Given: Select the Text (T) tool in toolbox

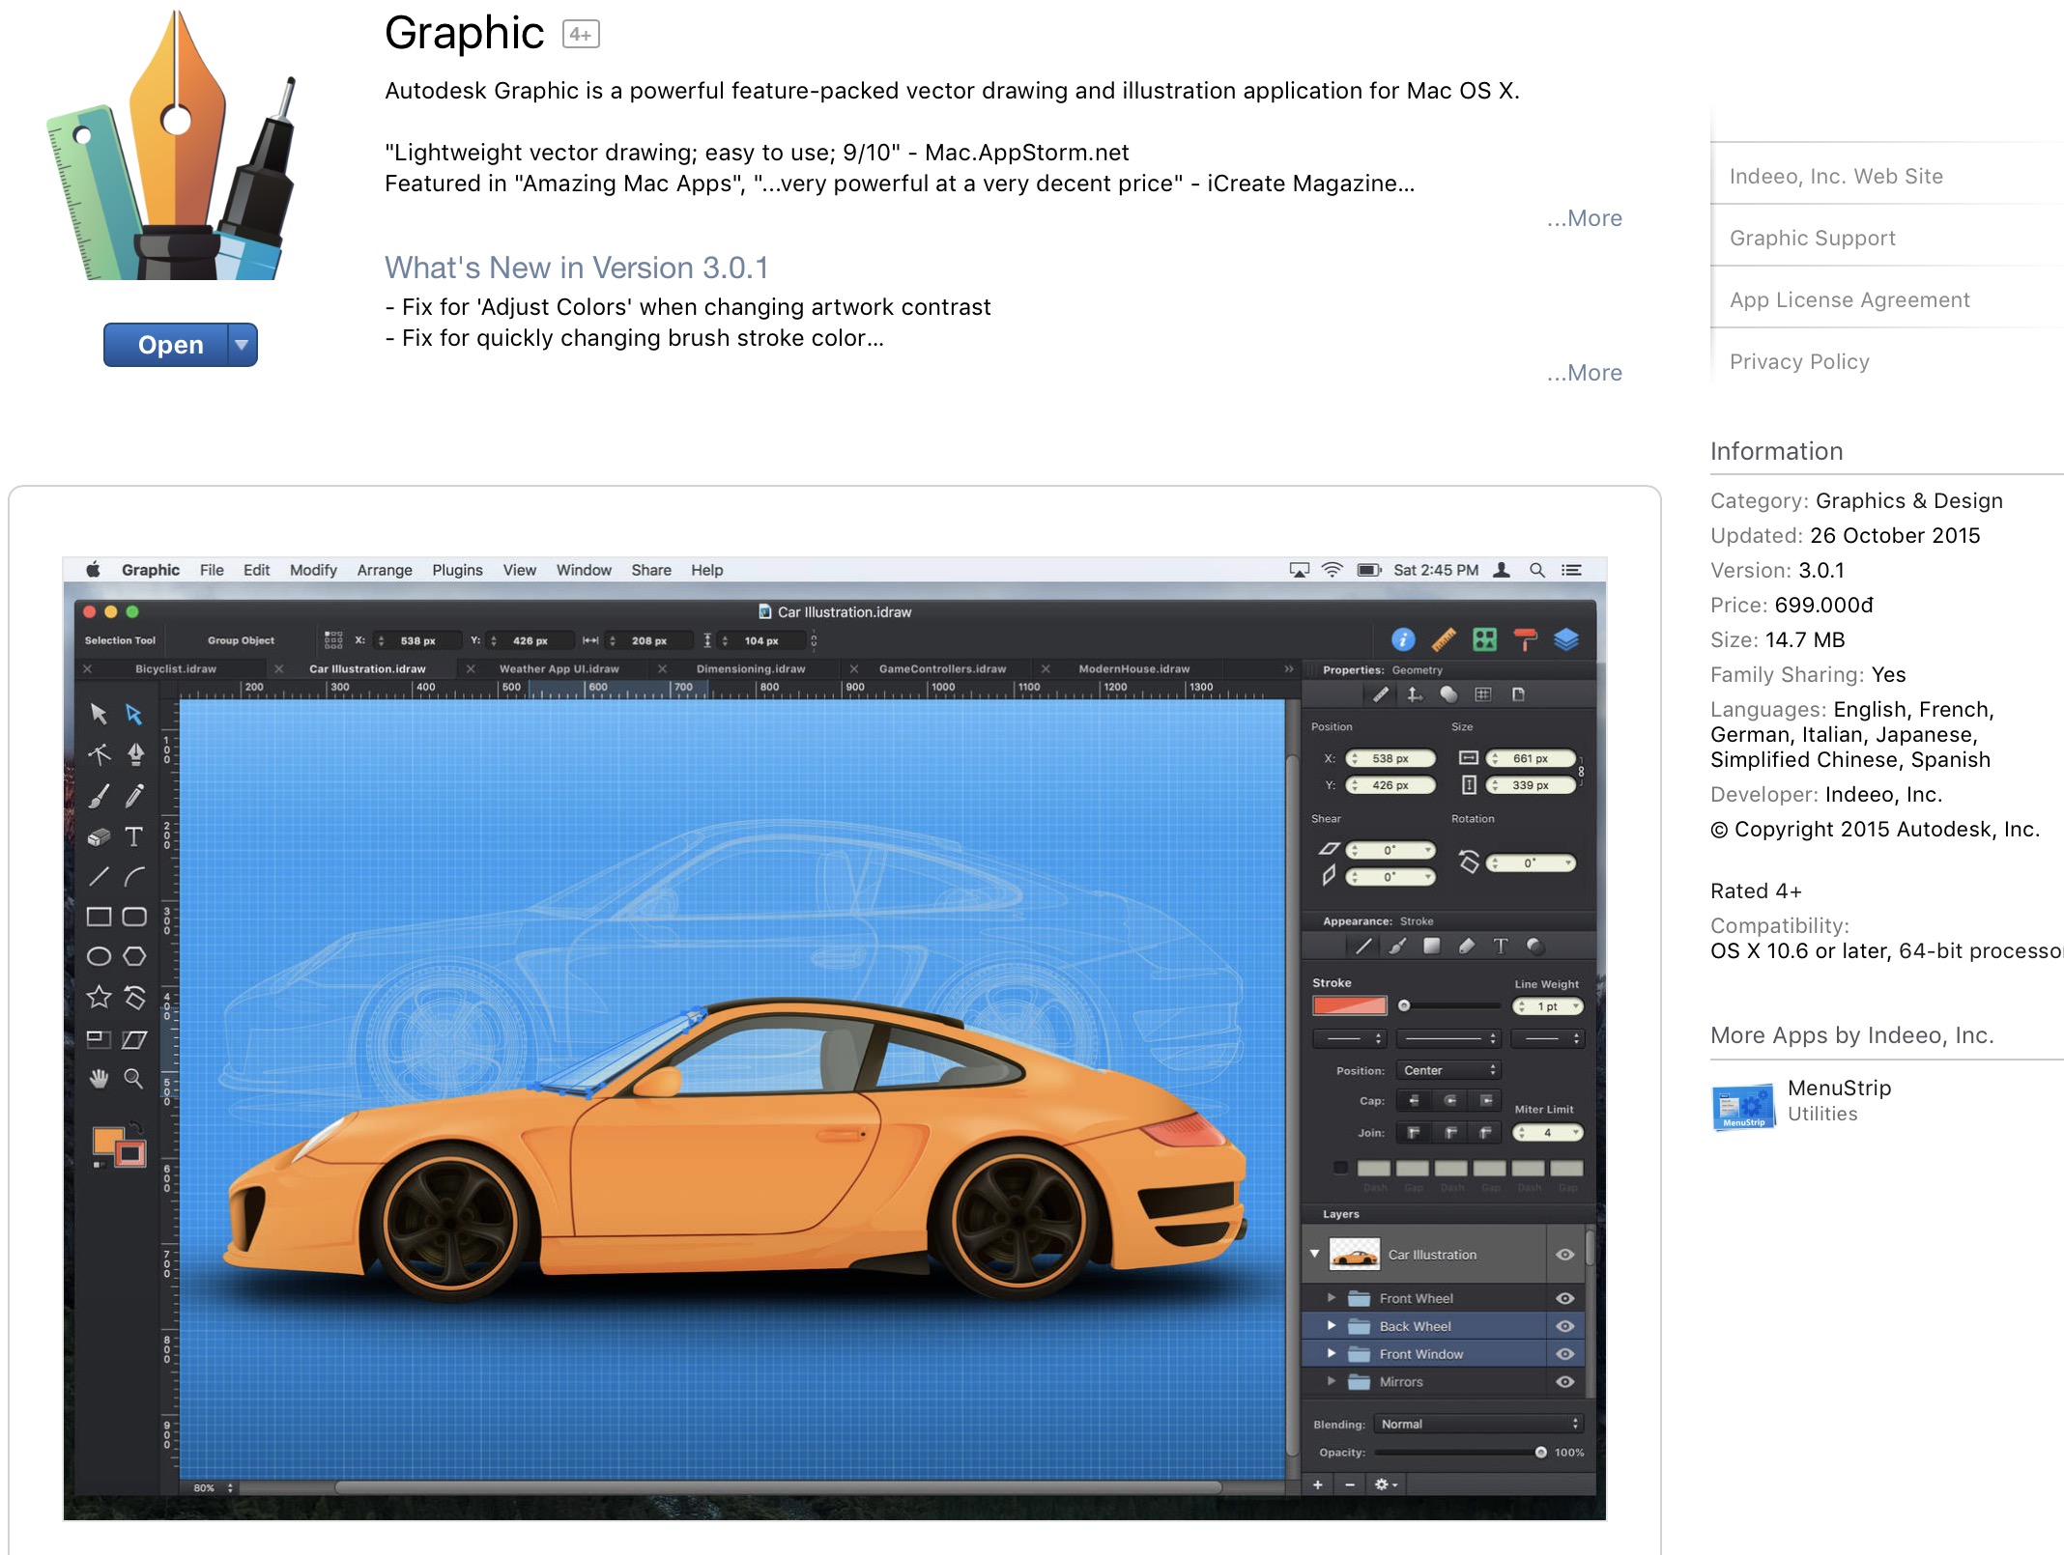Looking at the screenshot, I should pos(134,836).
